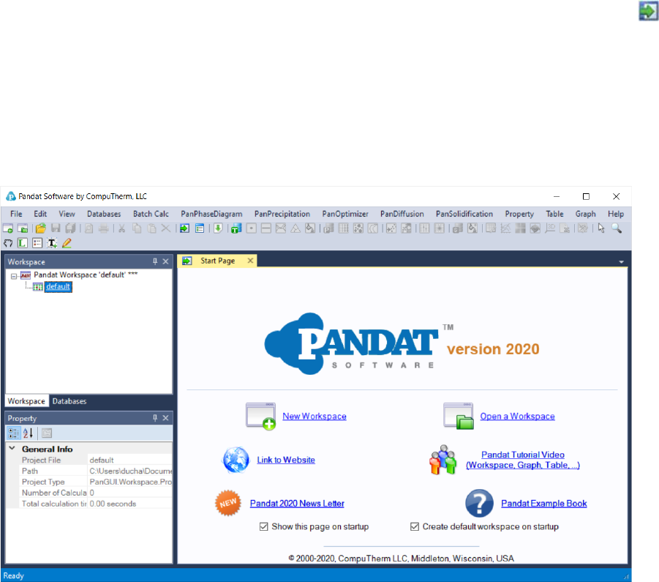Toggle the Workspace panel pin
Screen dimensions: 659x582
[155, 261]
